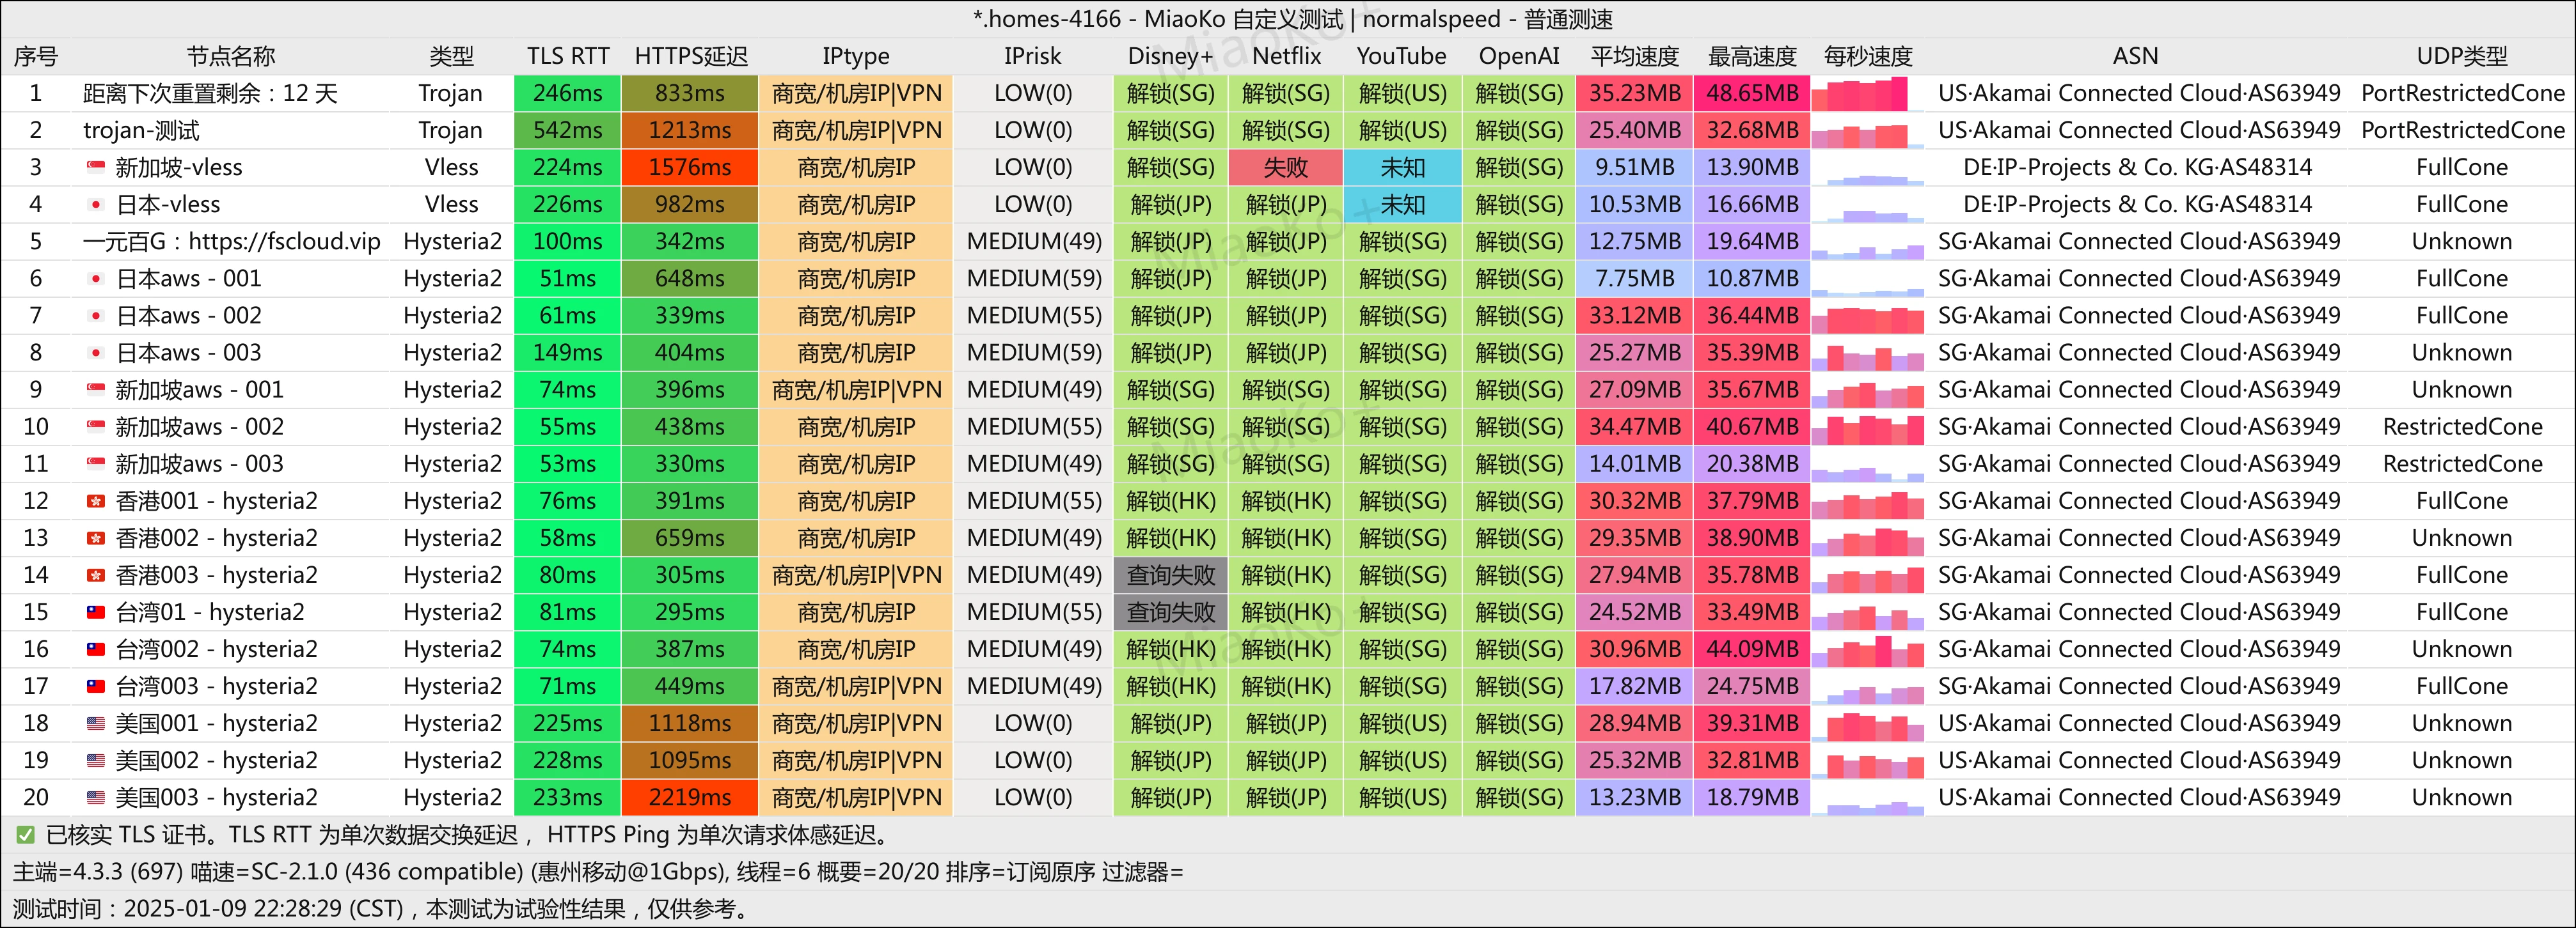Click the US flag beside 美国003 - hysteria2
2576x928 pixels.
click(96, 797)
